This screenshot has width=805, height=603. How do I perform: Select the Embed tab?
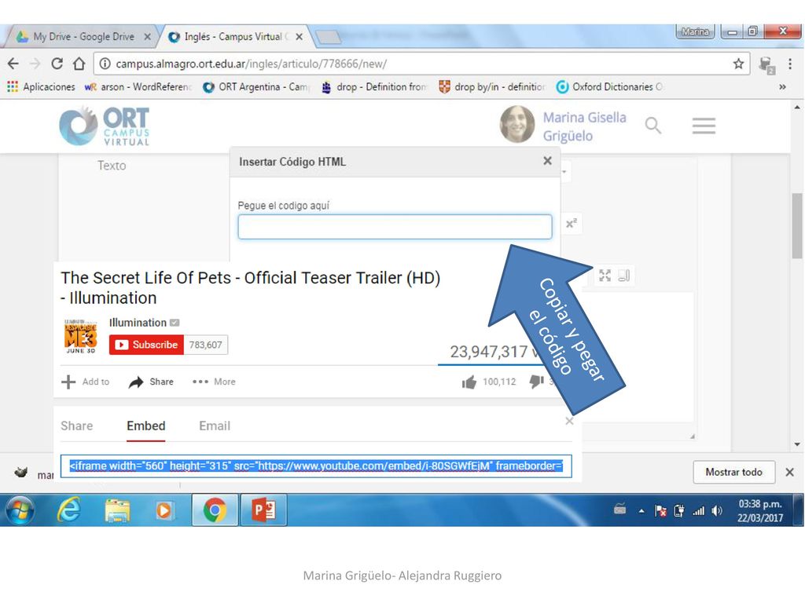pyautogui.click(x=145, y=426)
